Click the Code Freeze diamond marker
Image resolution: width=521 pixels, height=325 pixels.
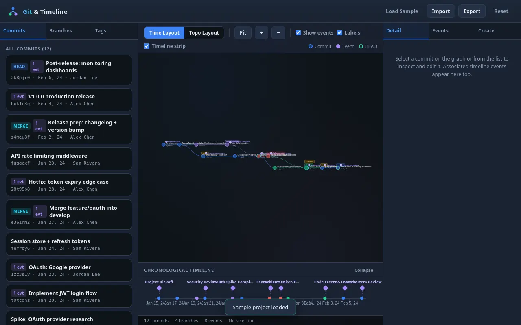pyautogui.click(x=326, y=288)
